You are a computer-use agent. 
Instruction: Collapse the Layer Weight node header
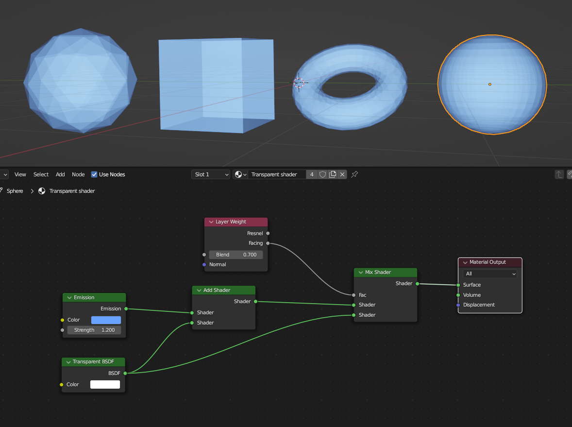(210, 222)
